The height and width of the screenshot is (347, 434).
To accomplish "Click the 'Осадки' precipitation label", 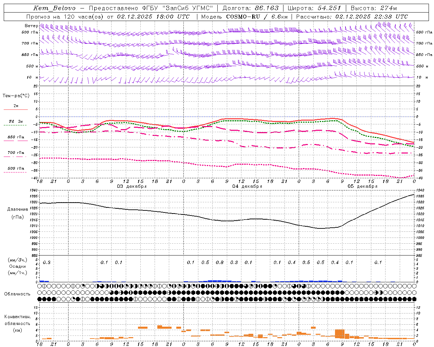I will coord(18,266).
